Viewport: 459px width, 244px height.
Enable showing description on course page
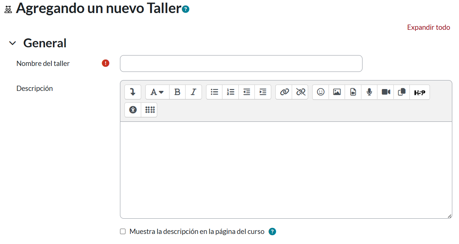pos(123,231)
